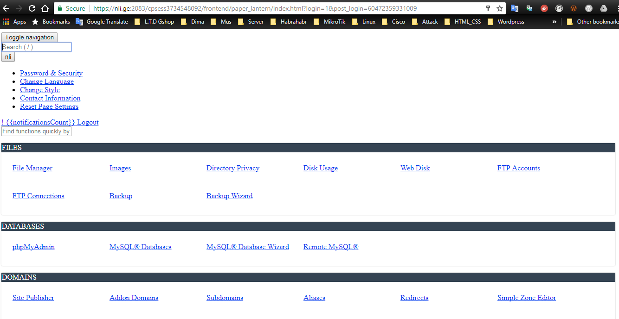Screen dimensions: 619x319
Task: Open Directory Privacy
Action: 233,168
